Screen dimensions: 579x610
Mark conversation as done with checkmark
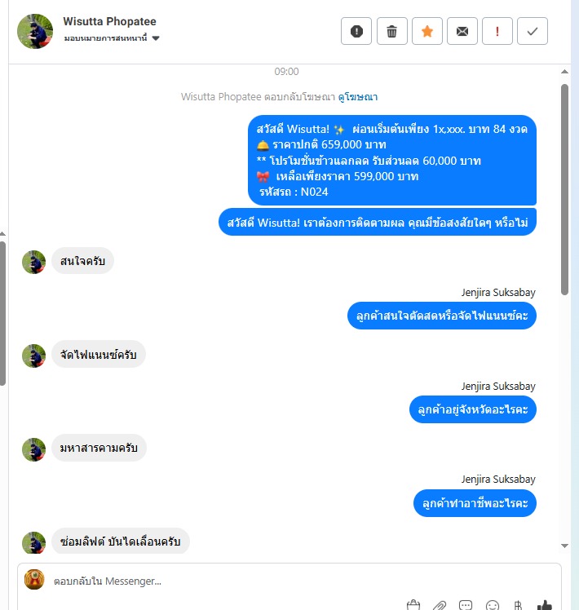pyautogui.click(x=533, y=31)
